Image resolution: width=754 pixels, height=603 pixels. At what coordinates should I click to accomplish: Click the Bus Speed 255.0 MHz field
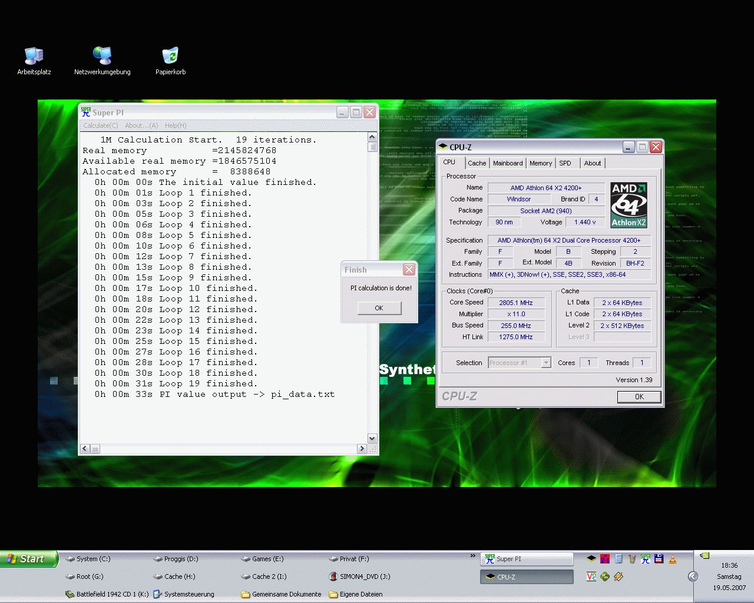tap(516, 326)
